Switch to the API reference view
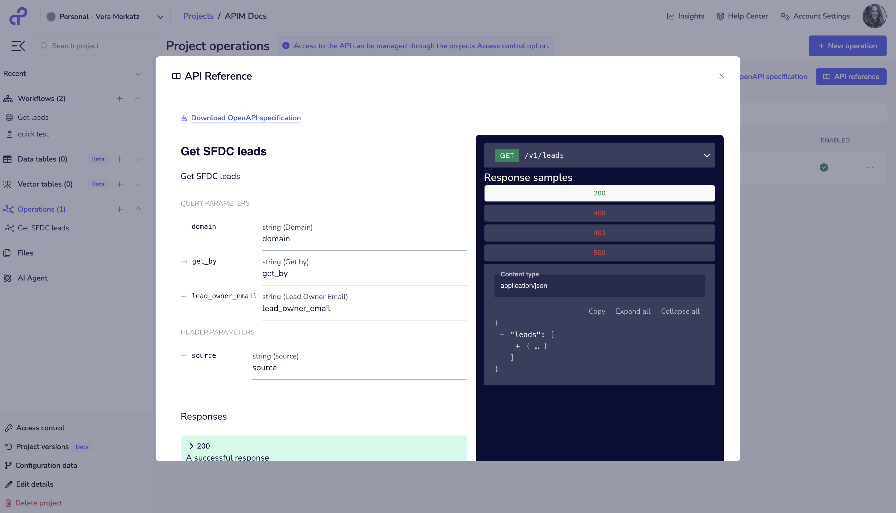Screen dimensions: 896x513 851,76
